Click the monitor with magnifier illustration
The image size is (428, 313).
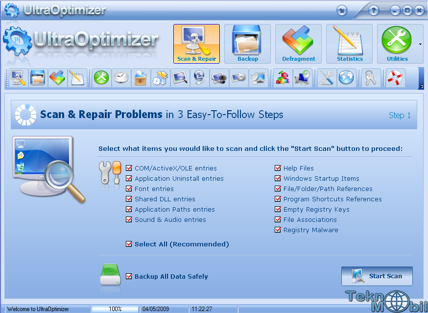[x=48, y=169]
